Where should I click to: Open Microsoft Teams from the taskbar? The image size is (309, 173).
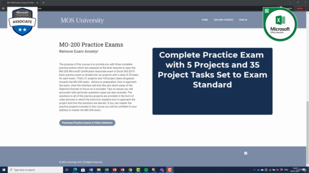pos(162,170)
